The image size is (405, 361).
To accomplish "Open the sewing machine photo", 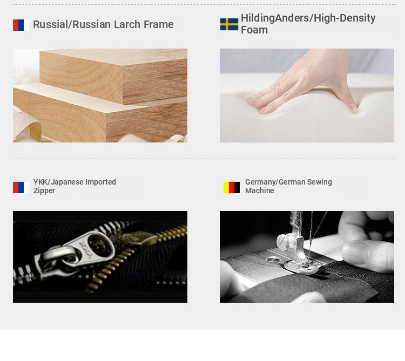I will tap(307, 257).
